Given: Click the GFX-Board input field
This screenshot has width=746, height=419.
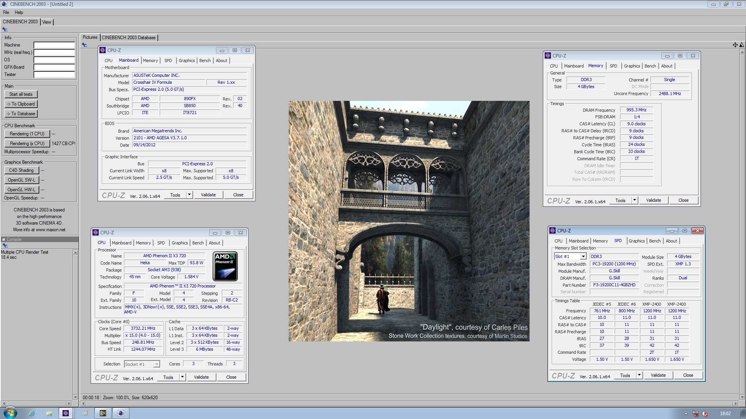Looking at the screenshot, I should pos(54,67).
